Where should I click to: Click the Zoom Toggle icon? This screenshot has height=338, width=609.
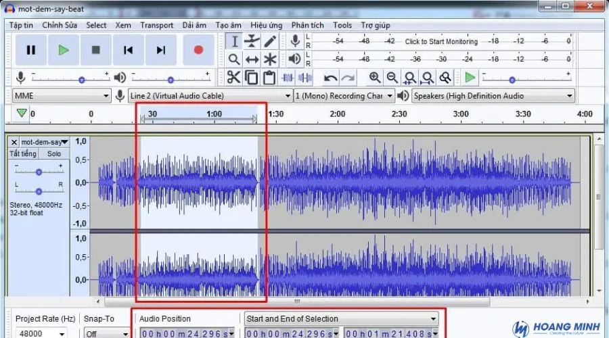coord(445,78)
